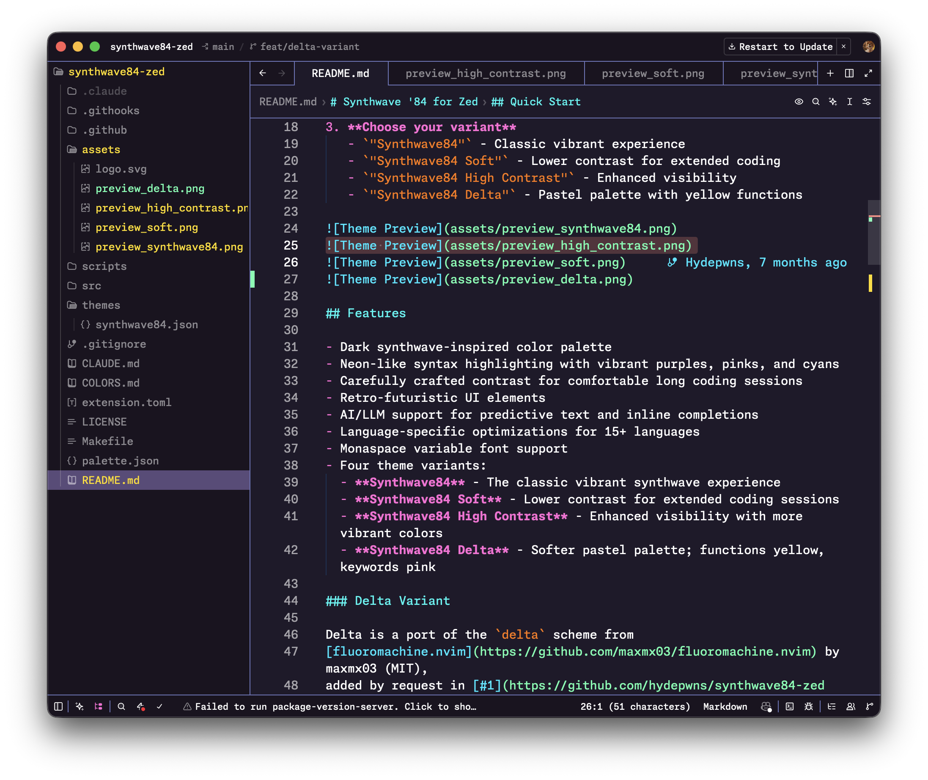Screen dimensions: 928x780
Task: Go forward with the right arrow
Action: click(282, 73)
